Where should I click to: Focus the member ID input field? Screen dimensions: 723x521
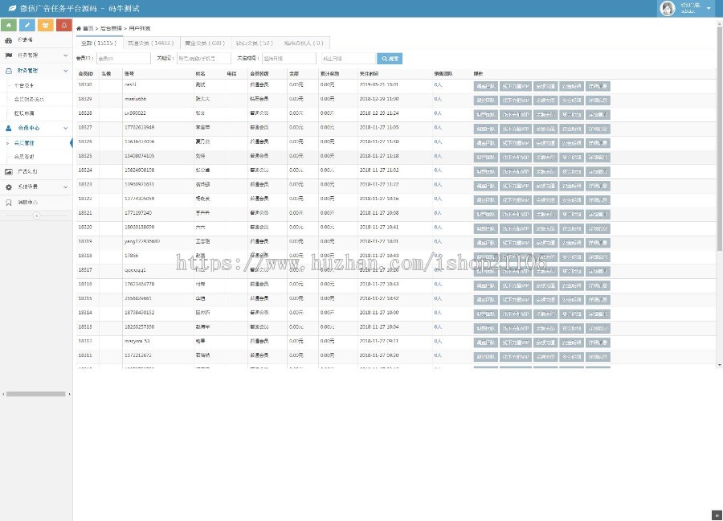click(x=123, y=59)
